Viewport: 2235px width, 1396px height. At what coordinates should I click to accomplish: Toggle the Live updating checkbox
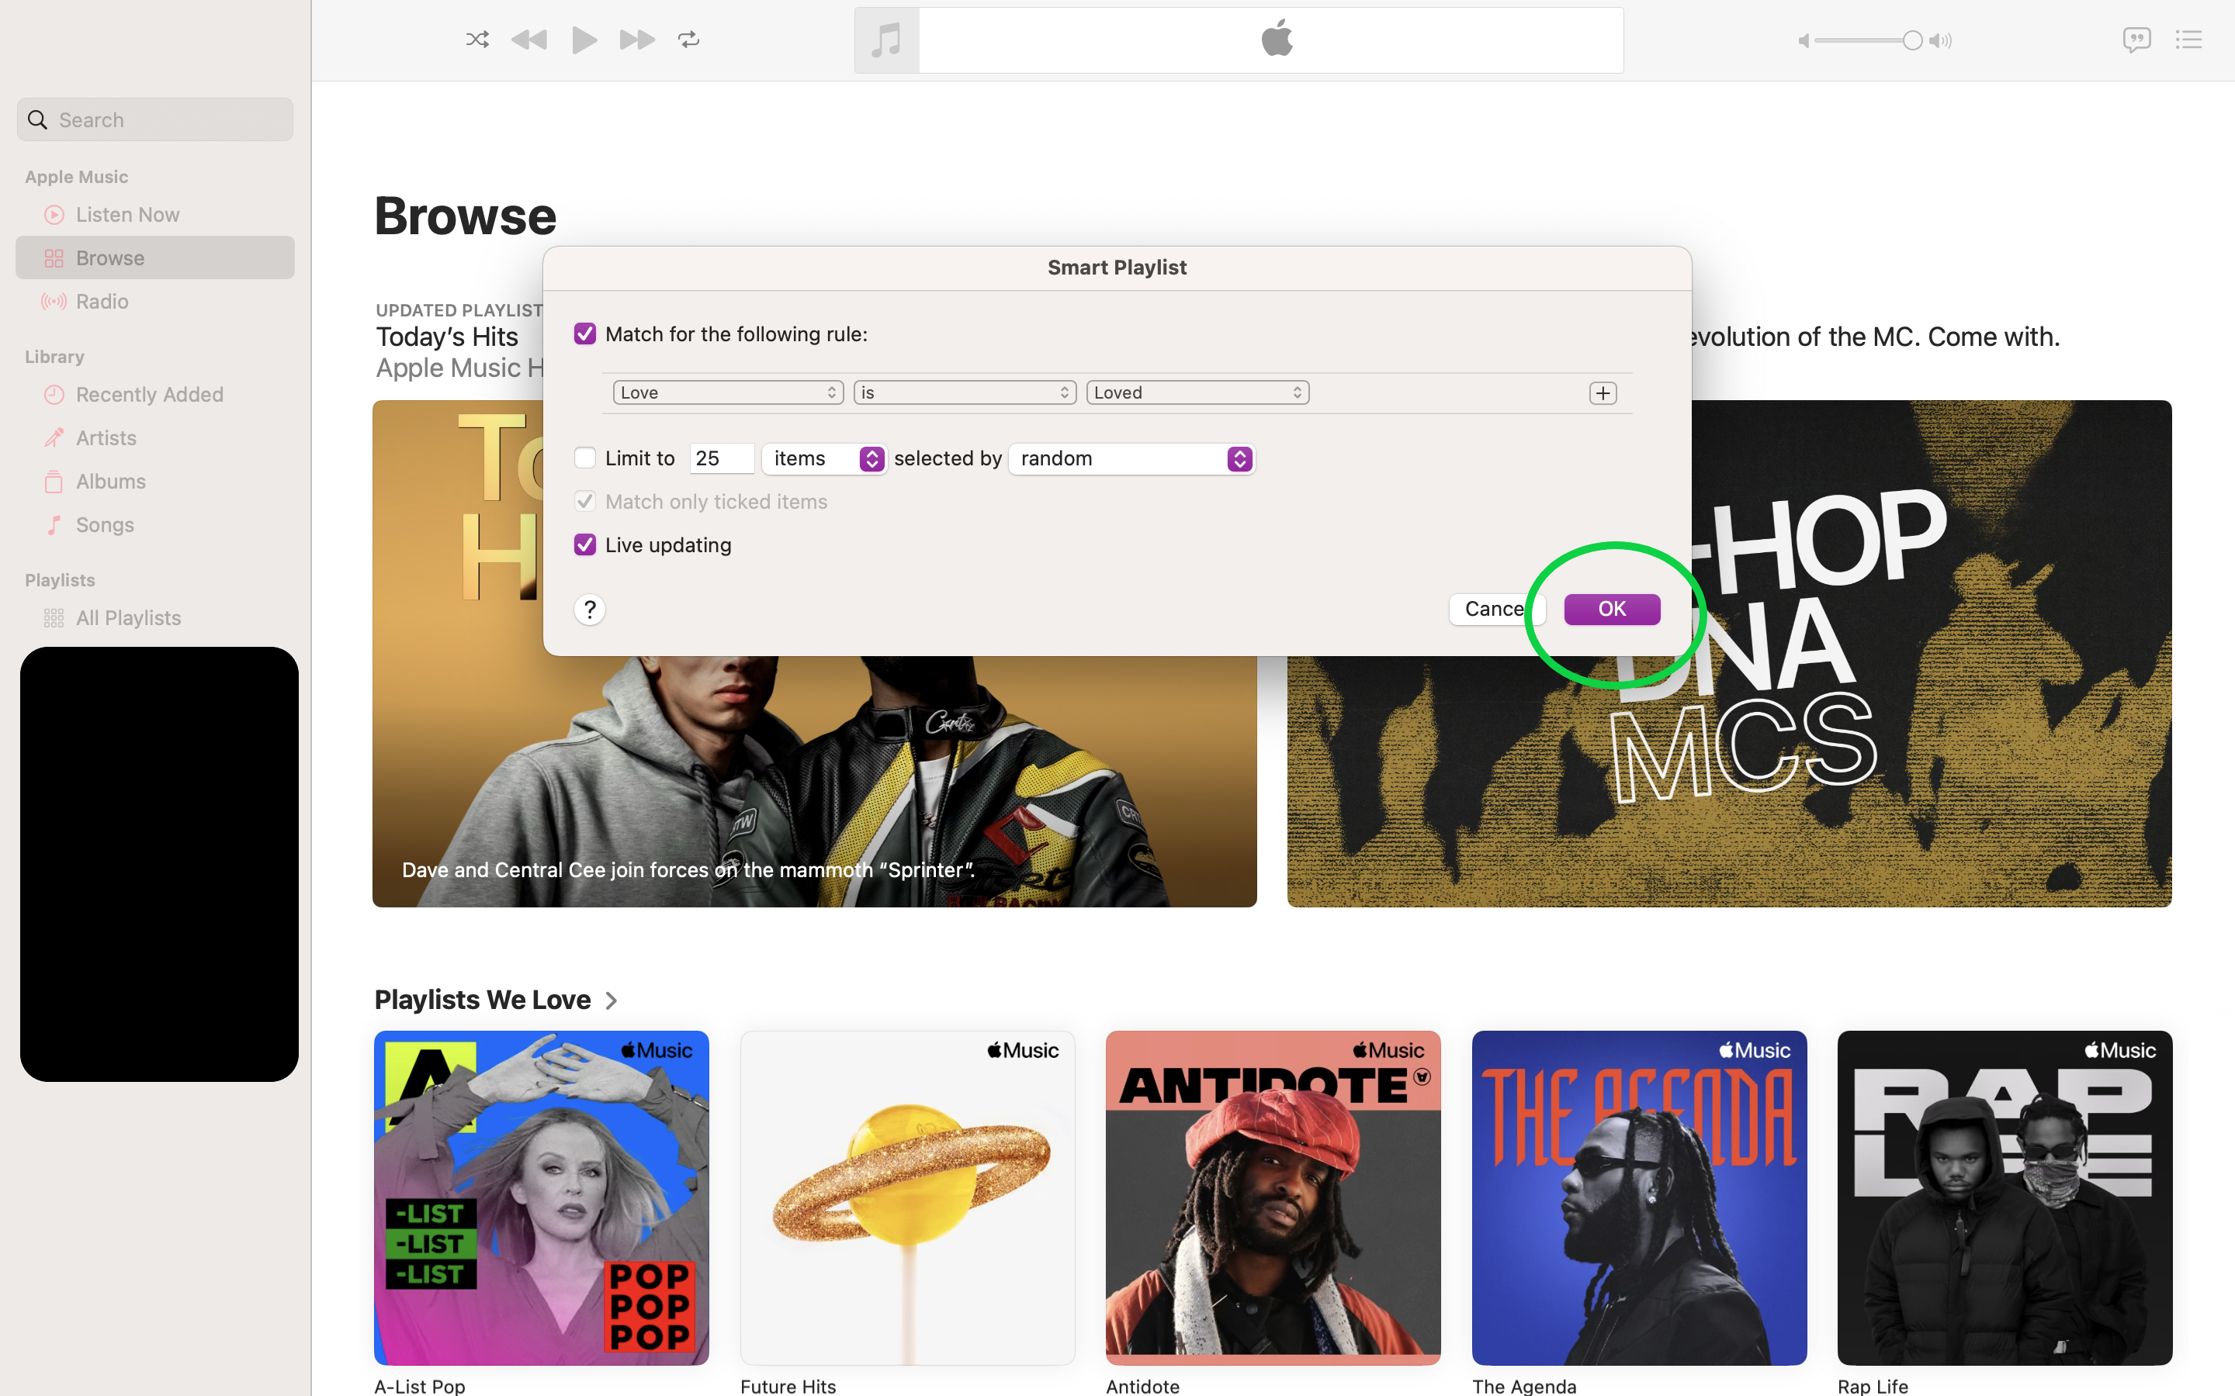point(584,544)
